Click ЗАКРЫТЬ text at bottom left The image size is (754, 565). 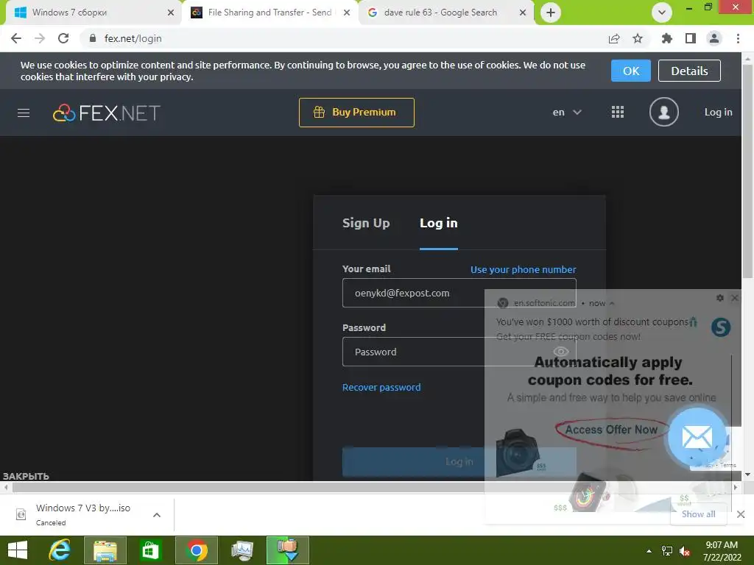(x=26, y=476)
